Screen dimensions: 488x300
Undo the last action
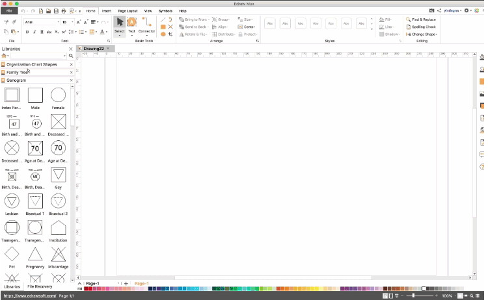point(23,11)
